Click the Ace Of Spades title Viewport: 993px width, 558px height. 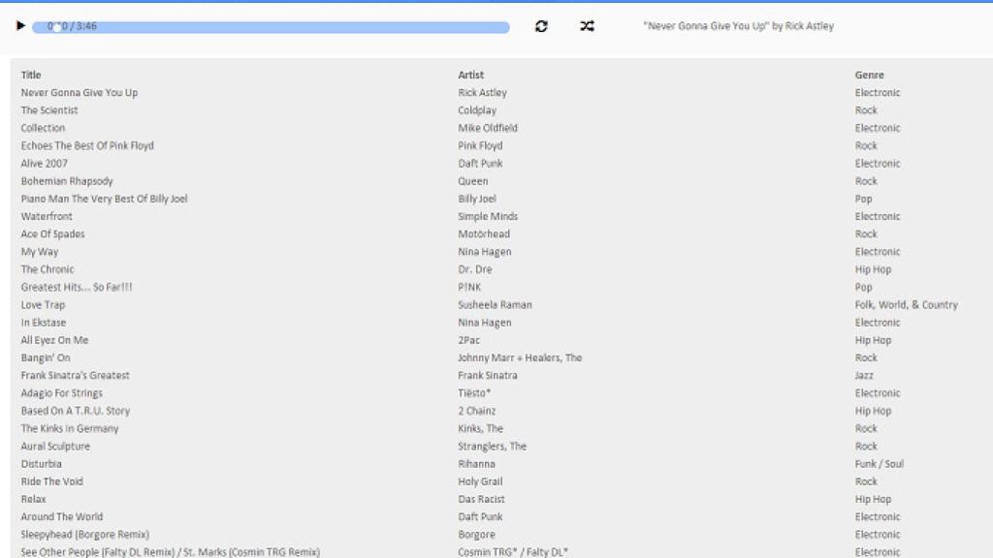[x=53, y=234]
